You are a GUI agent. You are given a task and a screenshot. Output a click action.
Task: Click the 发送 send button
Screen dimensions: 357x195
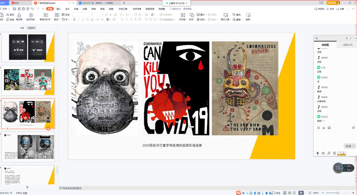348,146
